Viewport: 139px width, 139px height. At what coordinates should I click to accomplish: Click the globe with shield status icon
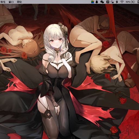[x=112, y=2]
